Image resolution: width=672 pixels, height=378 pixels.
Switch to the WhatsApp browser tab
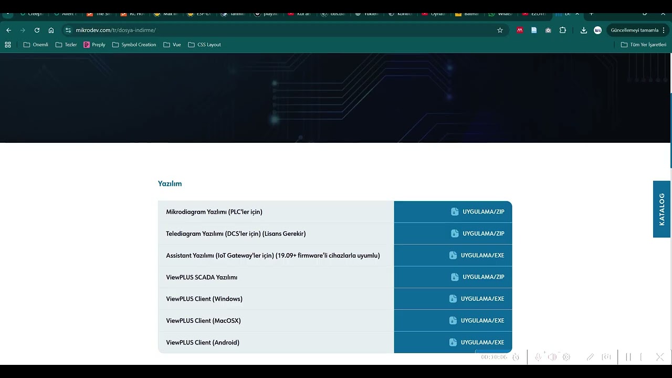(x=501, y=14)
